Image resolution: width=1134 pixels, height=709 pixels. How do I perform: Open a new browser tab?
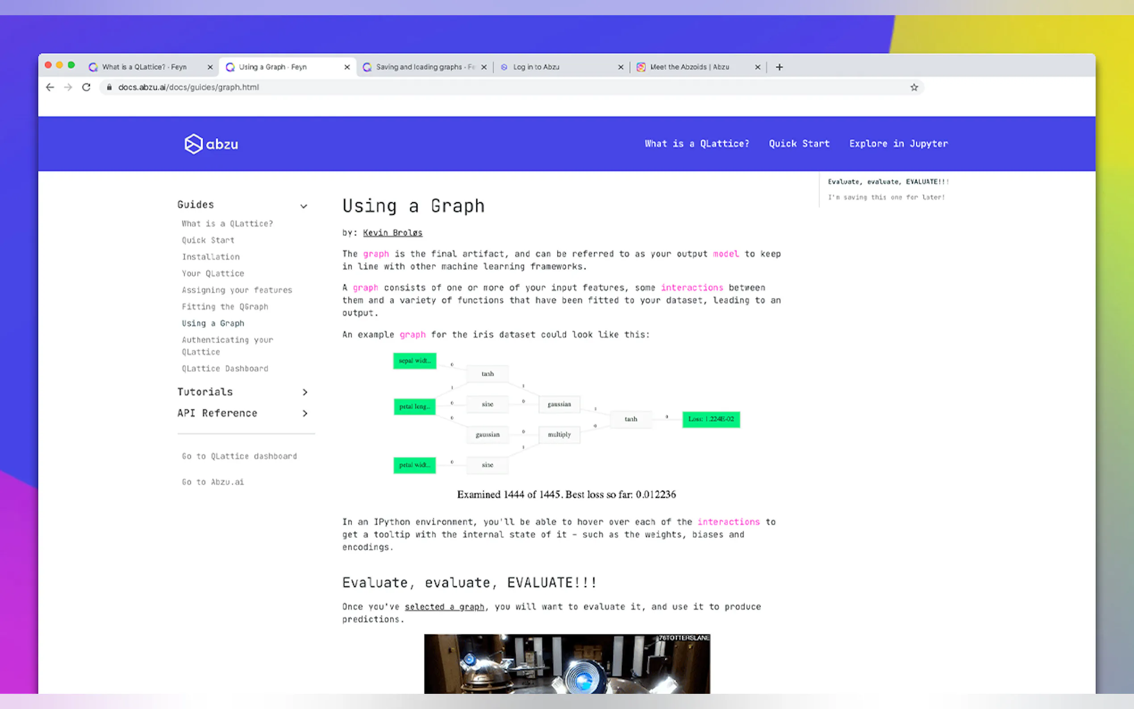click(779, 67)
